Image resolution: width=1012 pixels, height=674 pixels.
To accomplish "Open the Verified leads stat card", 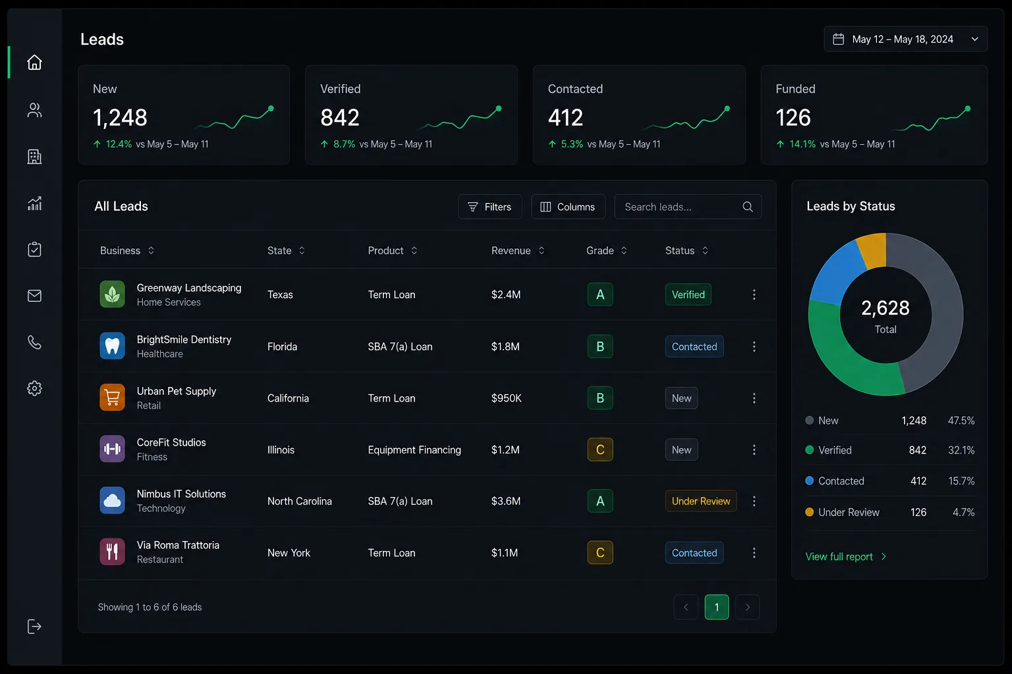I will [x=411, y=115].
